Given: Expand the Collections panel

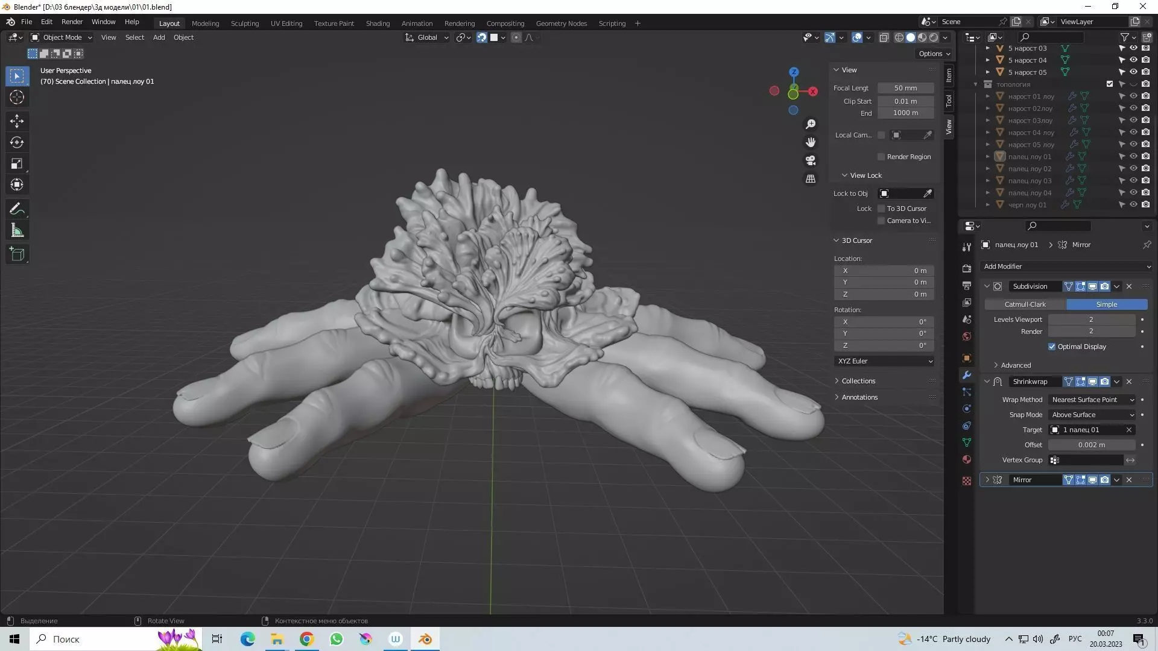Looking at the screenshot, I should tap(858, 381).
